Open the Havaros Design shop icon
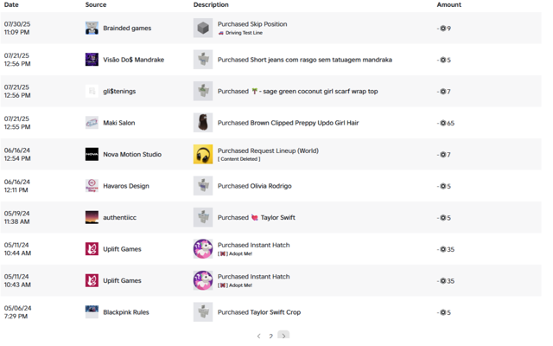This screenshot has height=346, width=553. point(92,186)
